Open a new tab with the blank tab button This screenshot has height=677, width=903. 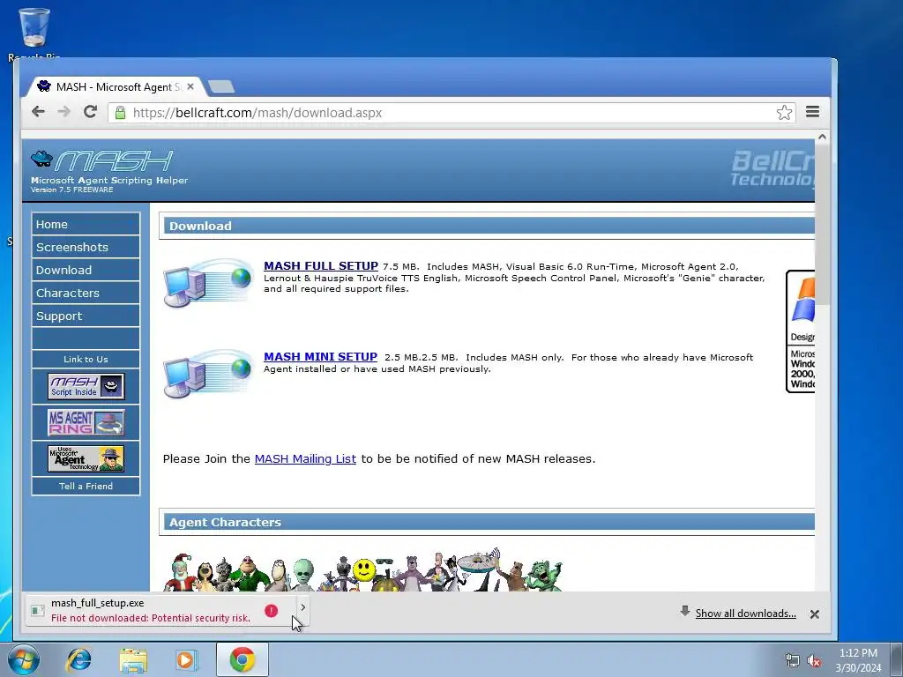click(221, 86)
